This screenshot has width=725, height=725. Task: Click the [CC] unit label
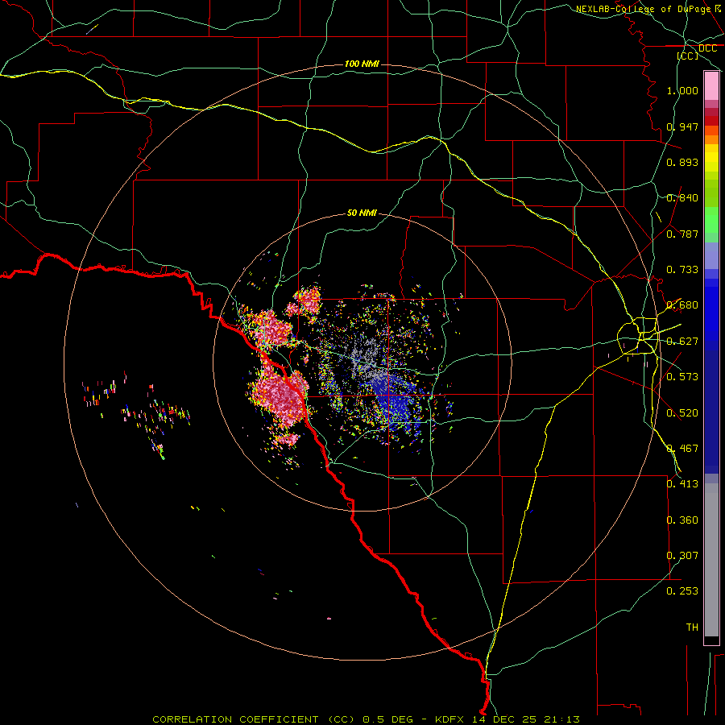point(688,56)
